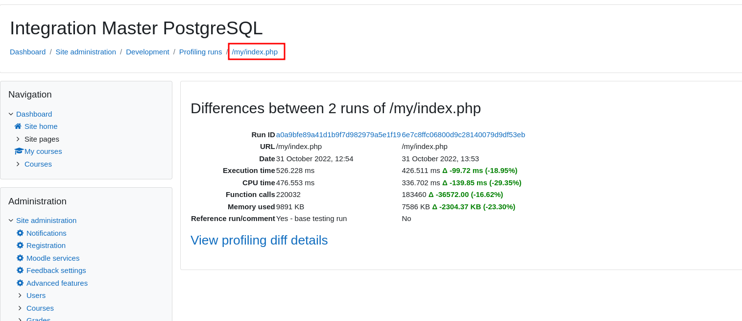
Task: Expand Courses chevron in Administration block
Action: coord(20,308)
